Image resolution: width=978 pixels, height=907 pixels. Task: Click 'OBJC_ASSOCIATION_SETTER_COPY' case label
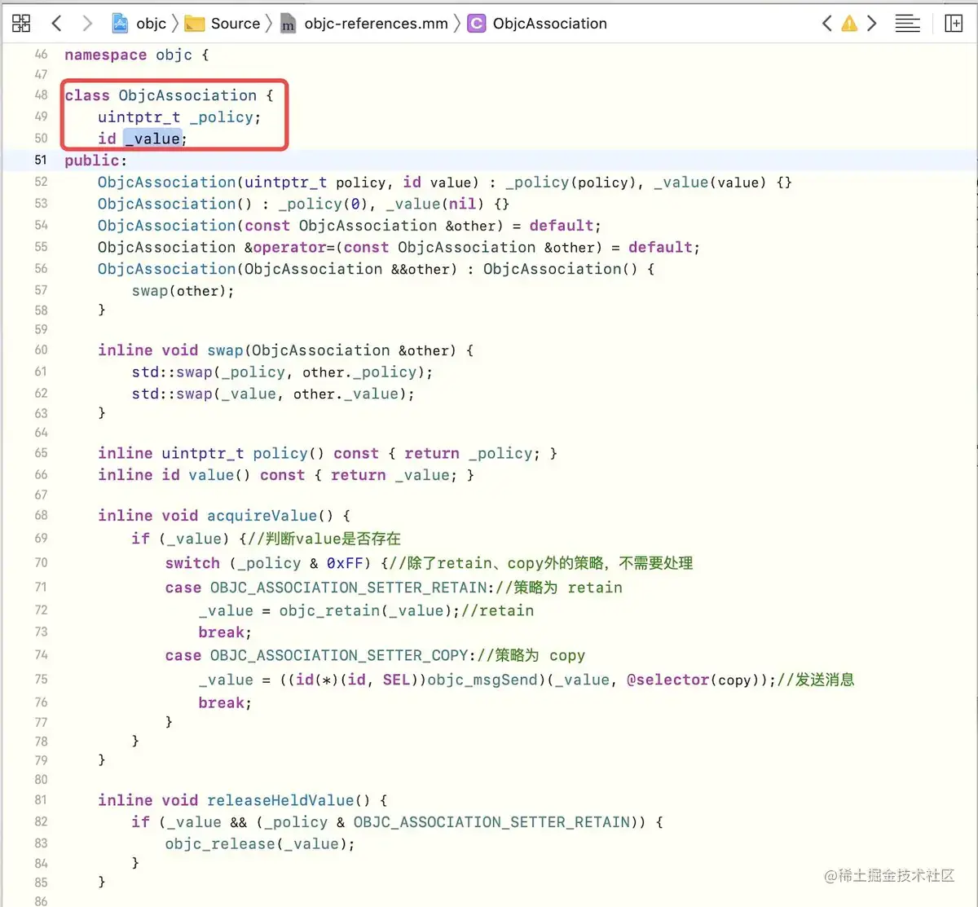pos(339,656)
